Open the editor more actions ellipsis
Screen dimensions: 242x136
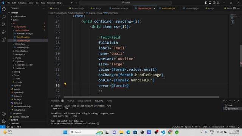pyautogui.click(x=239, y=8)
